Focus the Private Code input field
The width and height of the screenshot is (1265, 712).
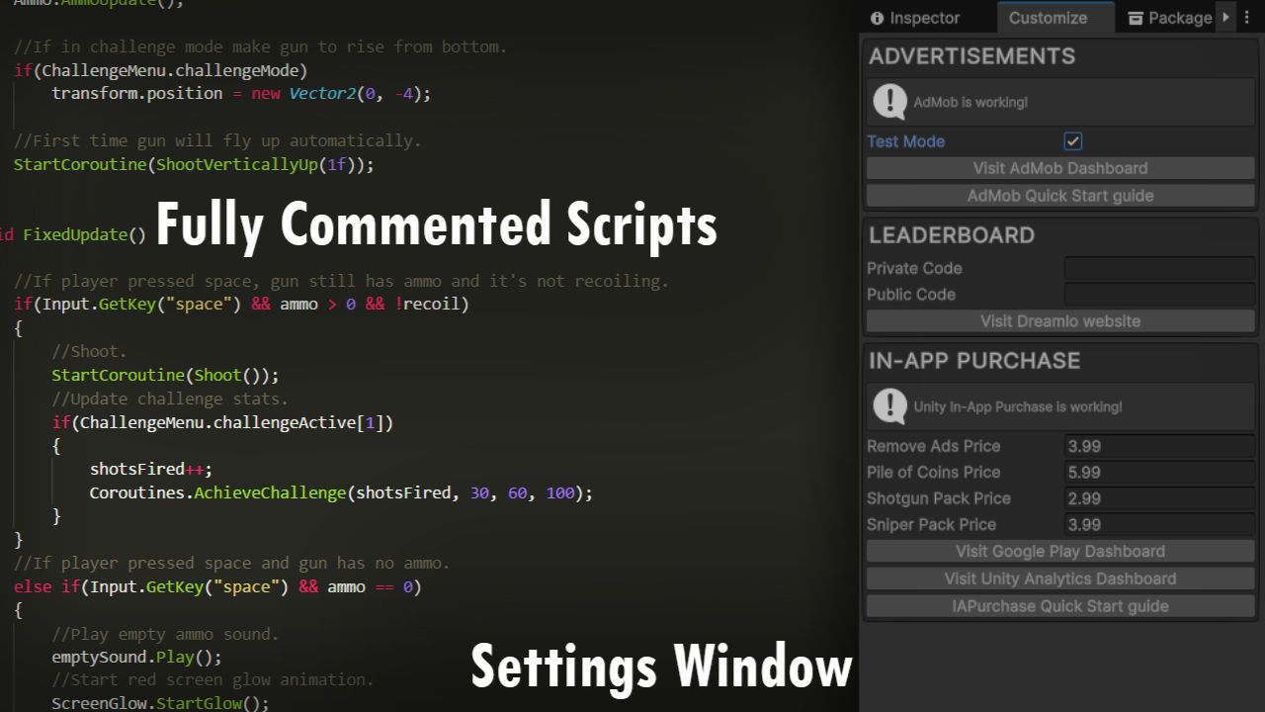click(x=1158, y=268)
